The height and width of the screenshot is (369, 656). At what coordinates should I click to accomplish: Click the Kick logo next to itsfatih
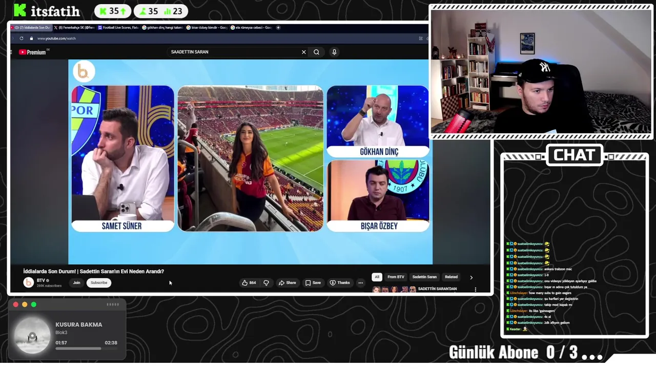20,10
